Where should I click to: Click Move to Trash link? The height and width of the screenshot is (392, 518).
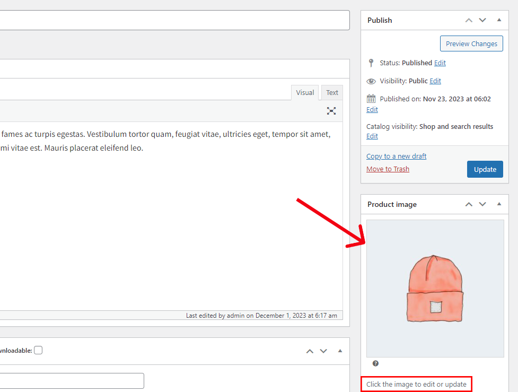point(388,169)
